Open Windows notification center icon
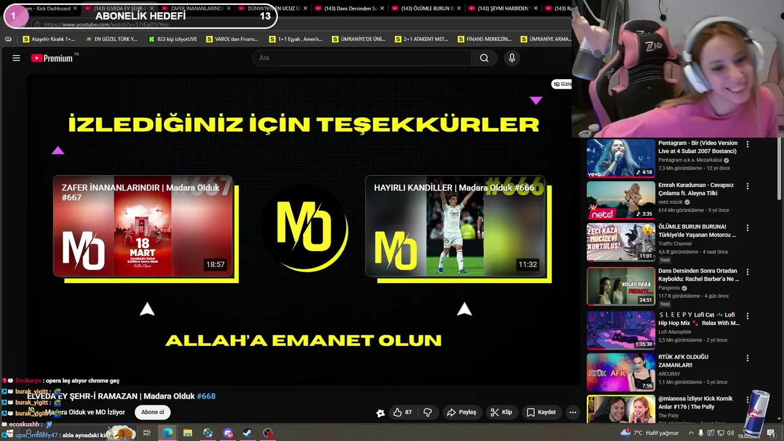 click(x=771, y=433)
